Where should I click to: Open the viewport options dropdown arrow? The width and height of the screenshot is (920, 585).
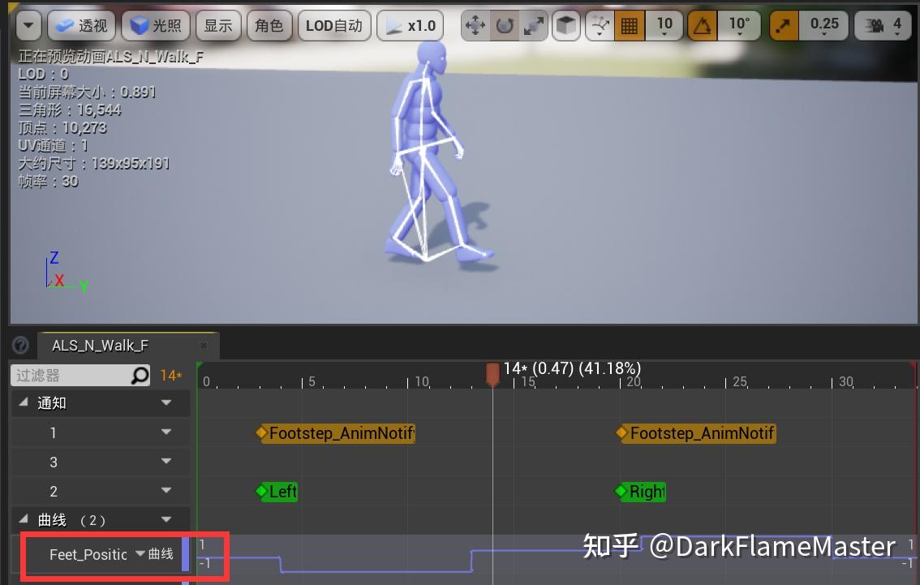coord(28,24)
